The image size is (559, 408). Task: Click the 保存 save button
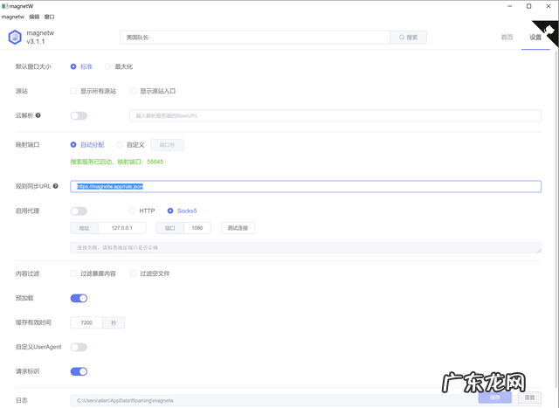pyautogui.click(x=495, y=398)
